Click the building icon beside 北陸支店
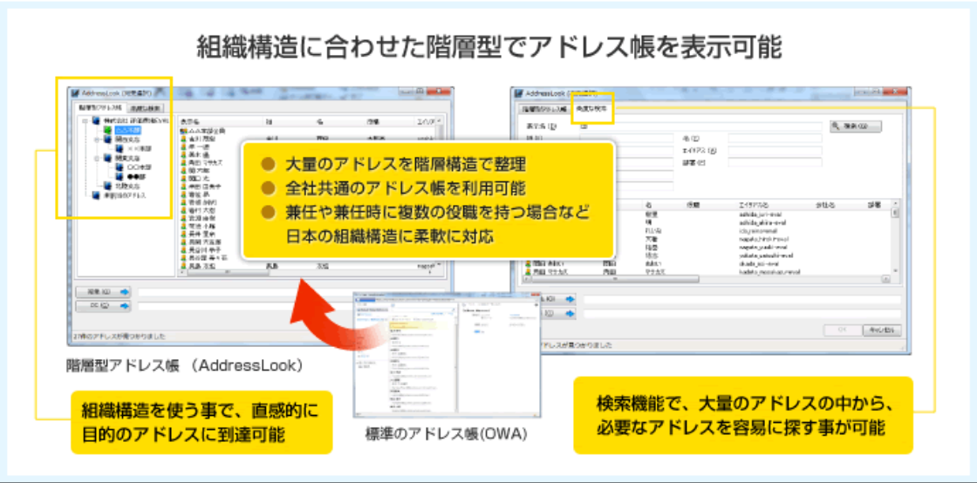The image size is (977, 483). click(x=108, y=186)
